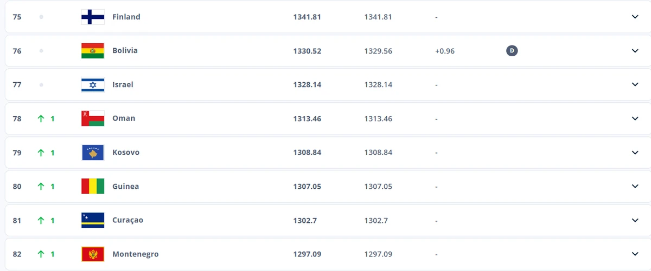Expand the Israel row chevron

click(635, 84)
